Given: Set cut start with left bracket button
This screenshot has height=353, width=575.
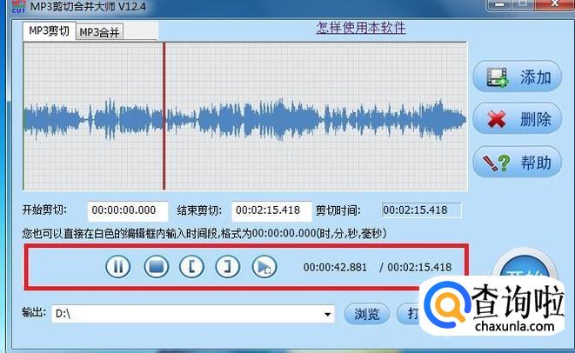Looking at the screenshot, I should pyautogui.click(x=191, y=267).
